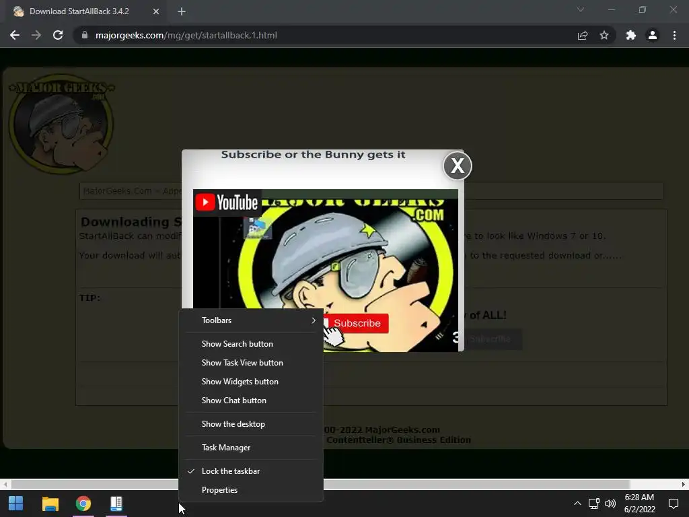689x517 pixels.
Task: Share this page via share icon
Action: (583, 35)
